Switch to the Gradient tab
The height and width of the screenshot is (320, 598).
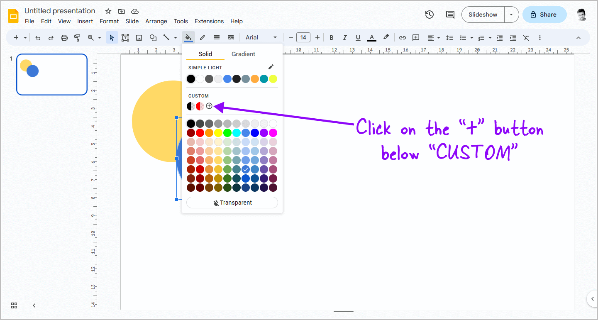[x=243, y=54]
